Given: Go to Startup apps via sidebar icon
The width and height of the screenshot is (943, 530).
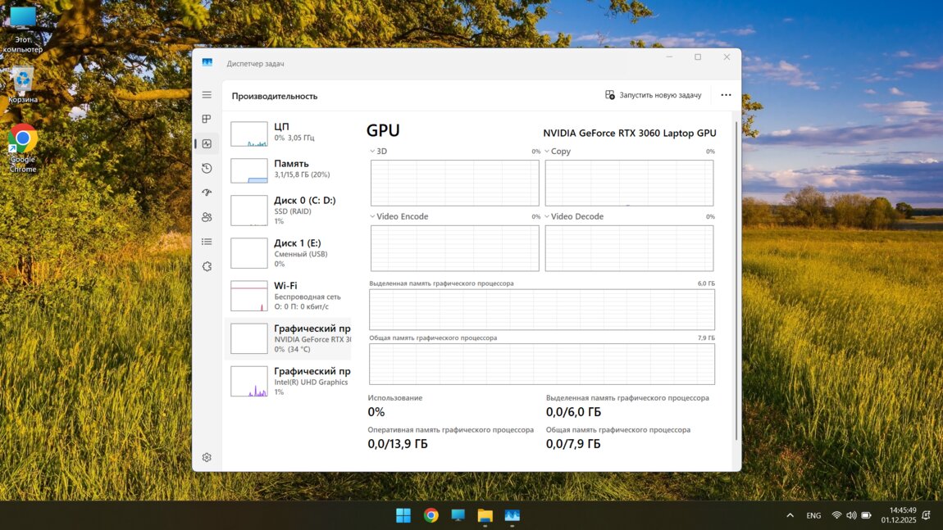Looking at the screenshot, I should pyautogui.click(x=207, y=193).
